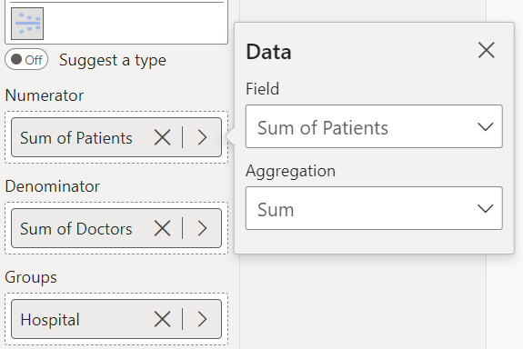Image resolution: width=523 pixels, height=349 pixels.
Task: Select the Sum of Doctors denominator pill text
Action: (76, 229)
